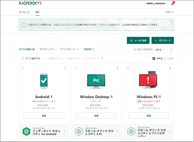Click the Windows FS-1 red alert monitor image
This screenshot has height=142, width=194.
point(148,80)
